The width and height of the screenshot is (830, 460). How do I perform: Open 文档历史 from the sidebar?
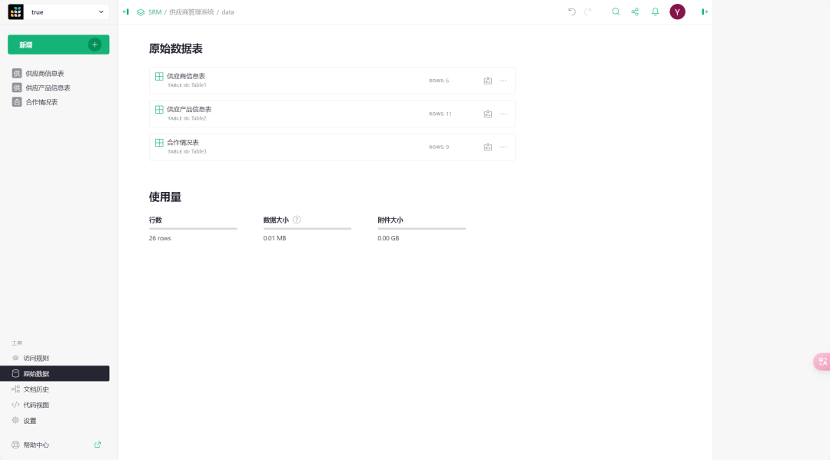click(x=36, y=389)
